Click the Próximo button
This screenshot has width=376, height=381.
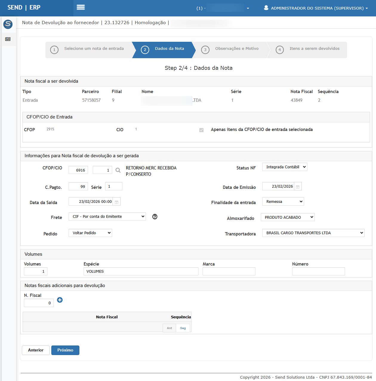coord(65,350)
